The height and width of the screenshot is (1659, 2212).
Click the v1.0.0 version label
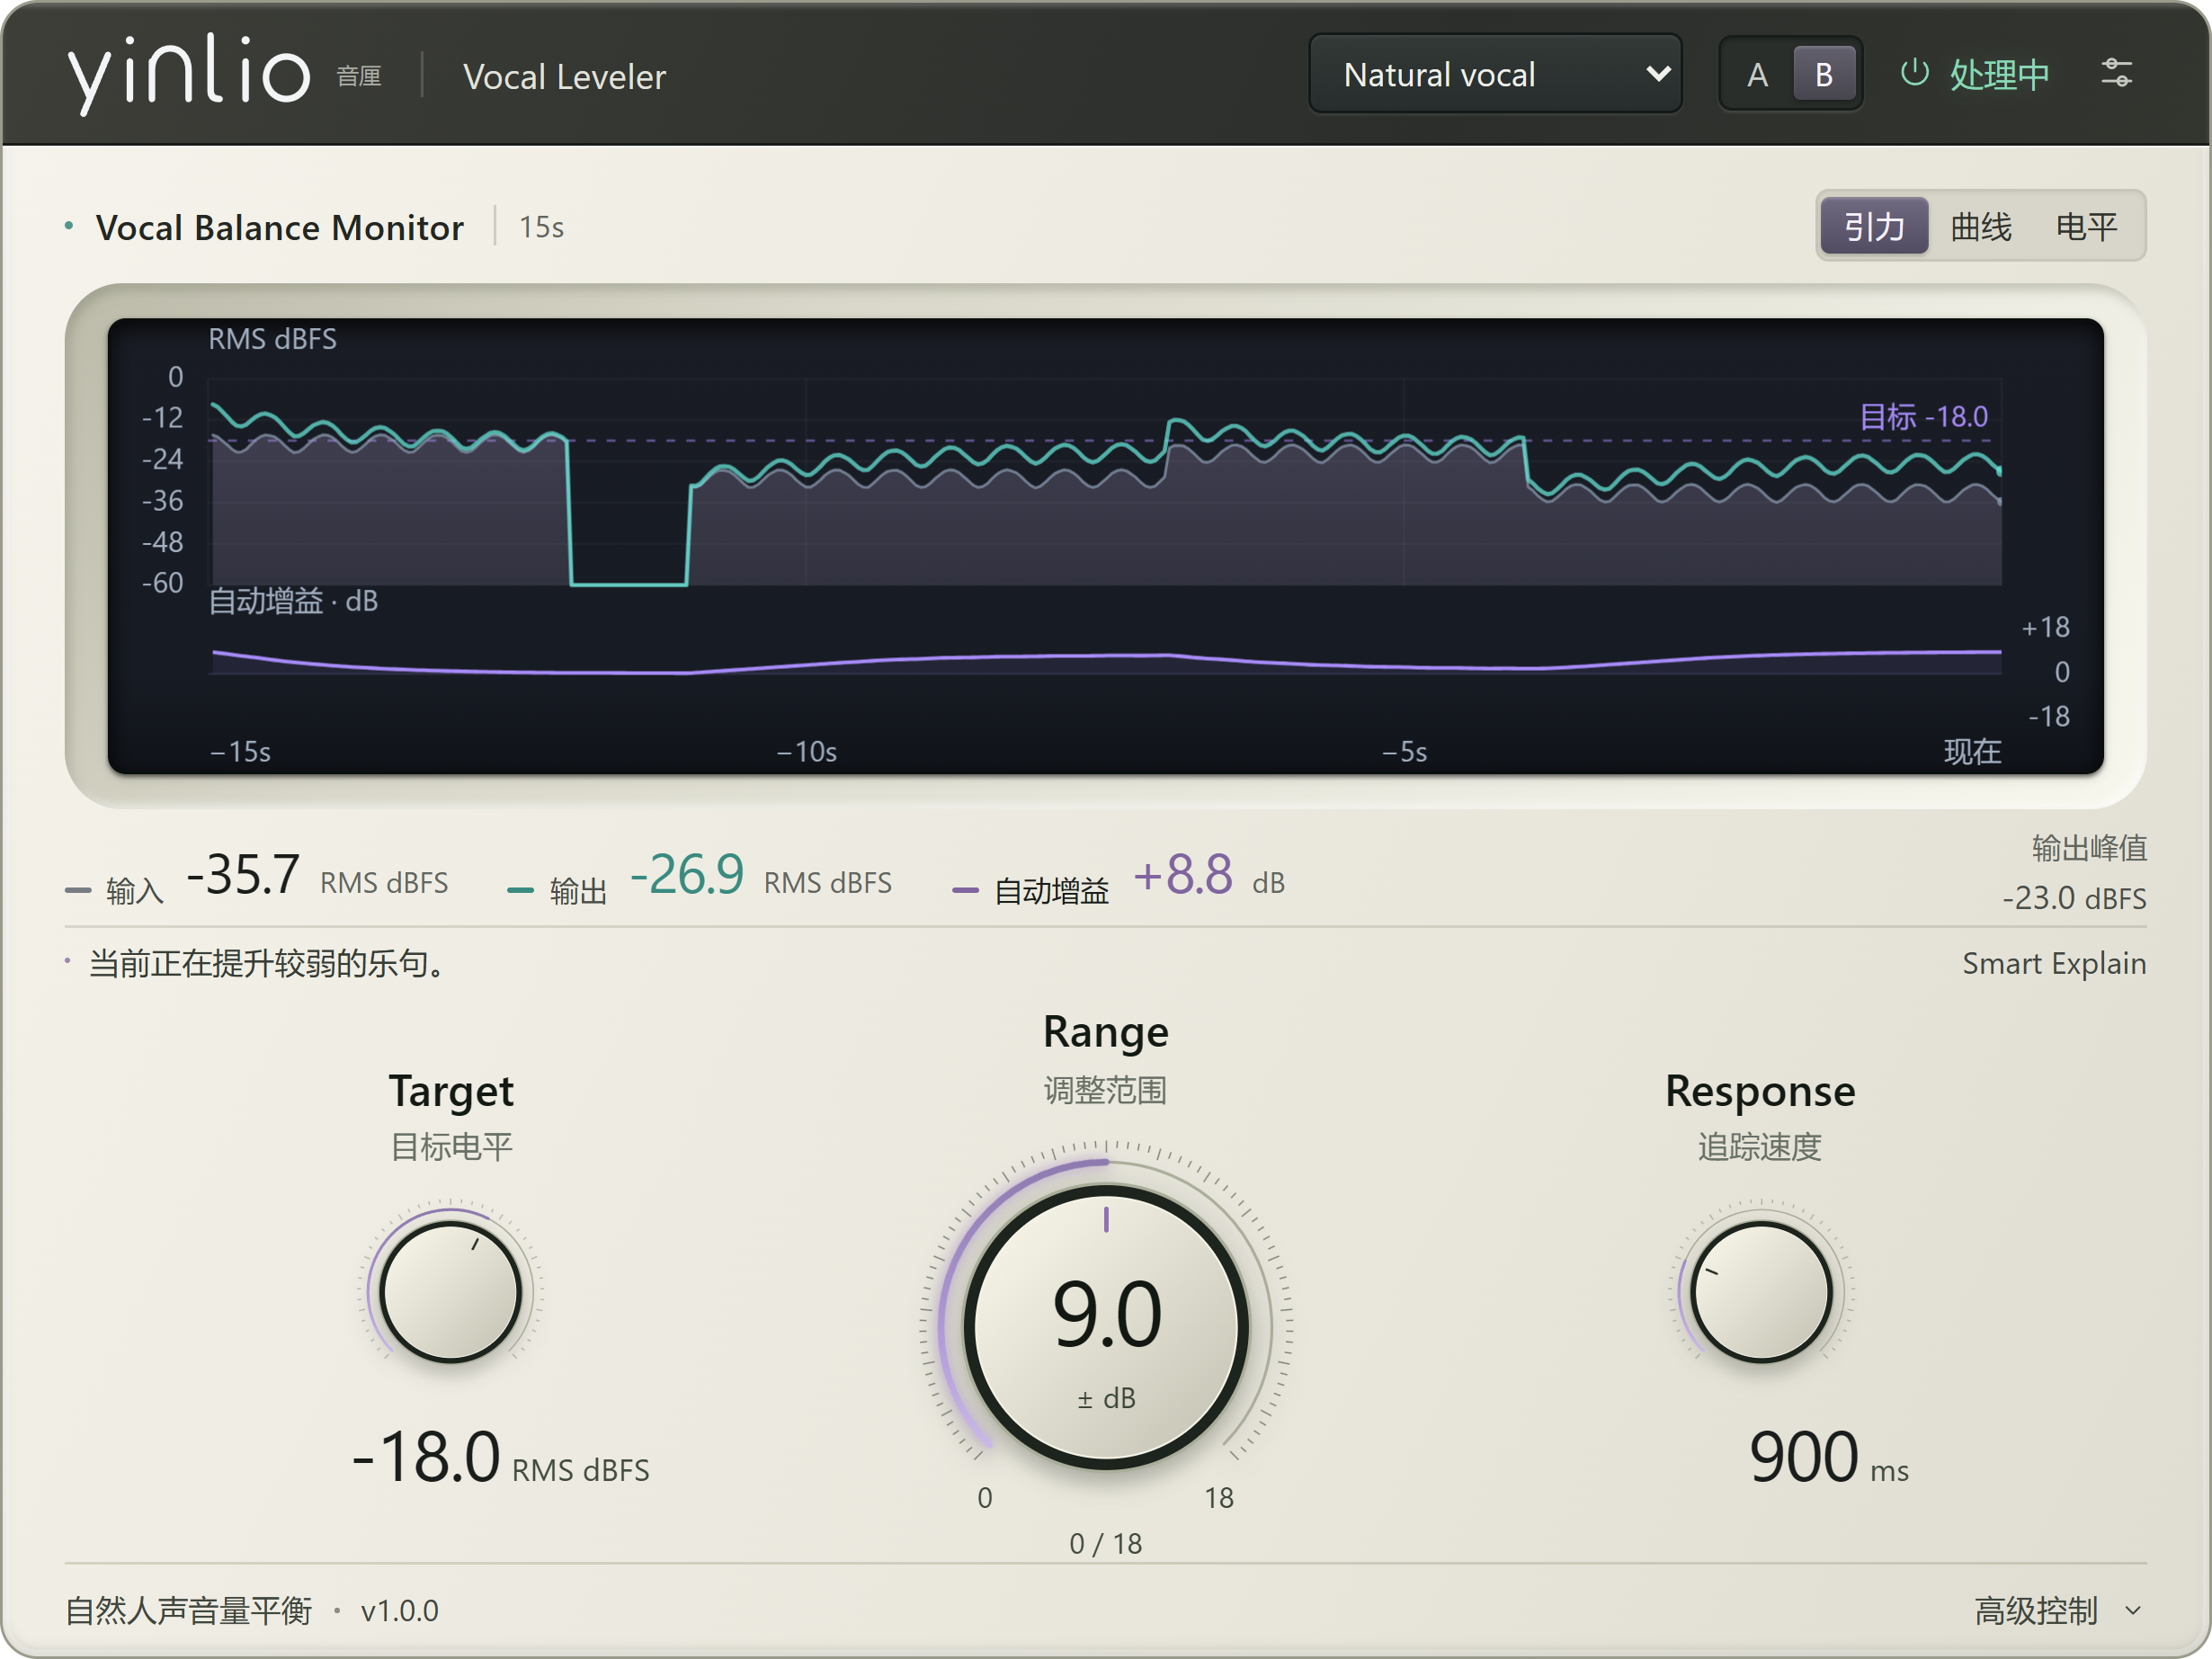399,1611
